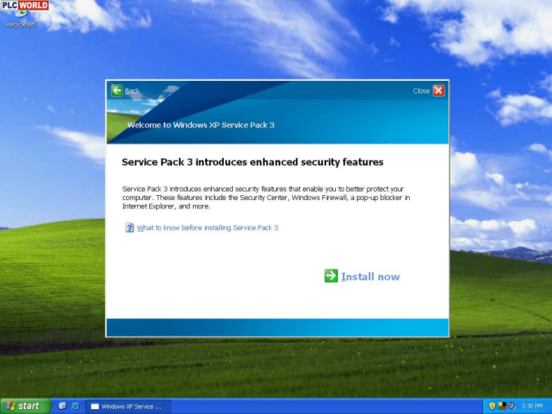
Task: Click the Back label in the installer
Action: [x=132, y=91]
